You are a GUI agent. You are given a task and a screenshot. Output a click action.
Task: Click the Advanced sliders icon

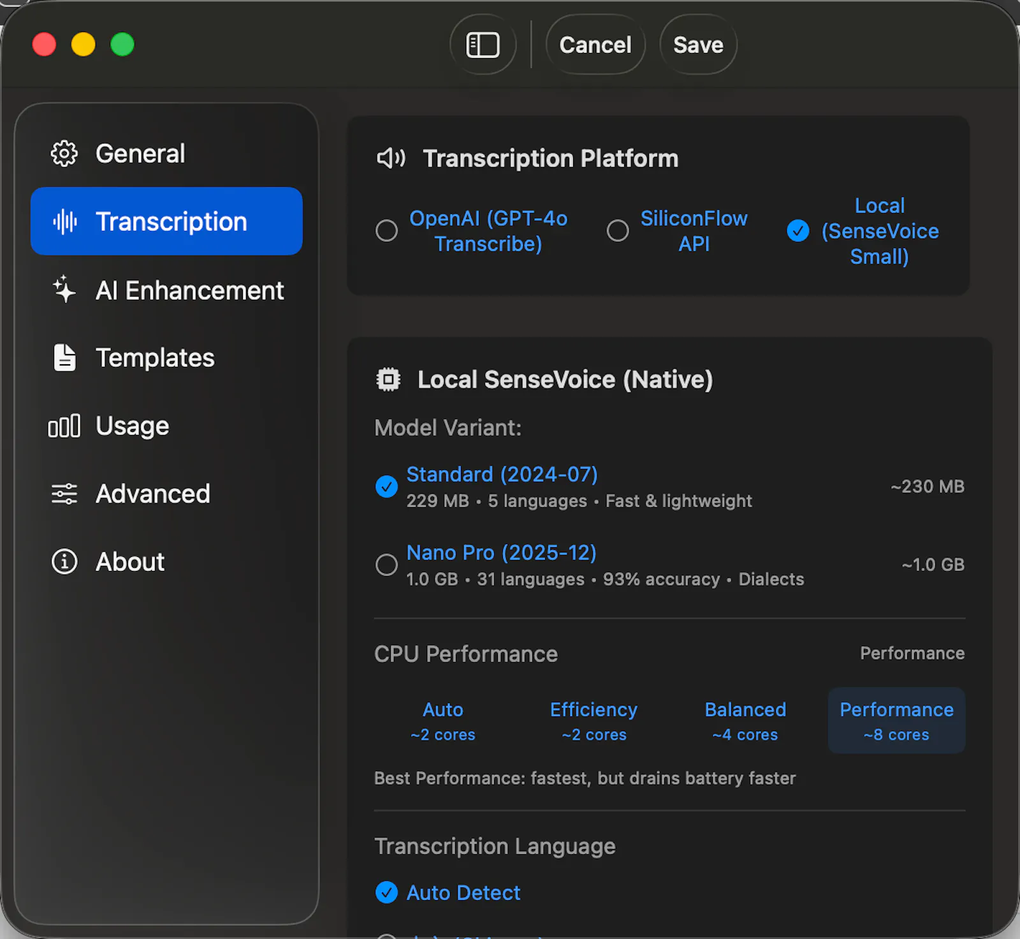click(64, 494)
